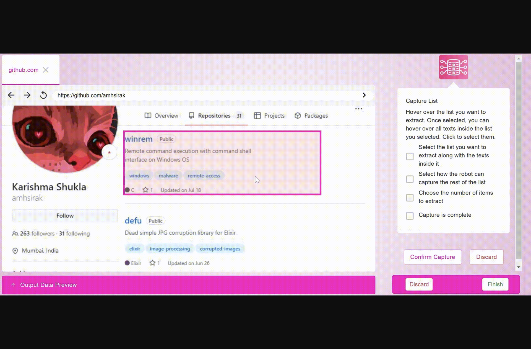Click the 'Capture List' heading
This screenshot has width=531, height=349.
[x=422, y=101]
